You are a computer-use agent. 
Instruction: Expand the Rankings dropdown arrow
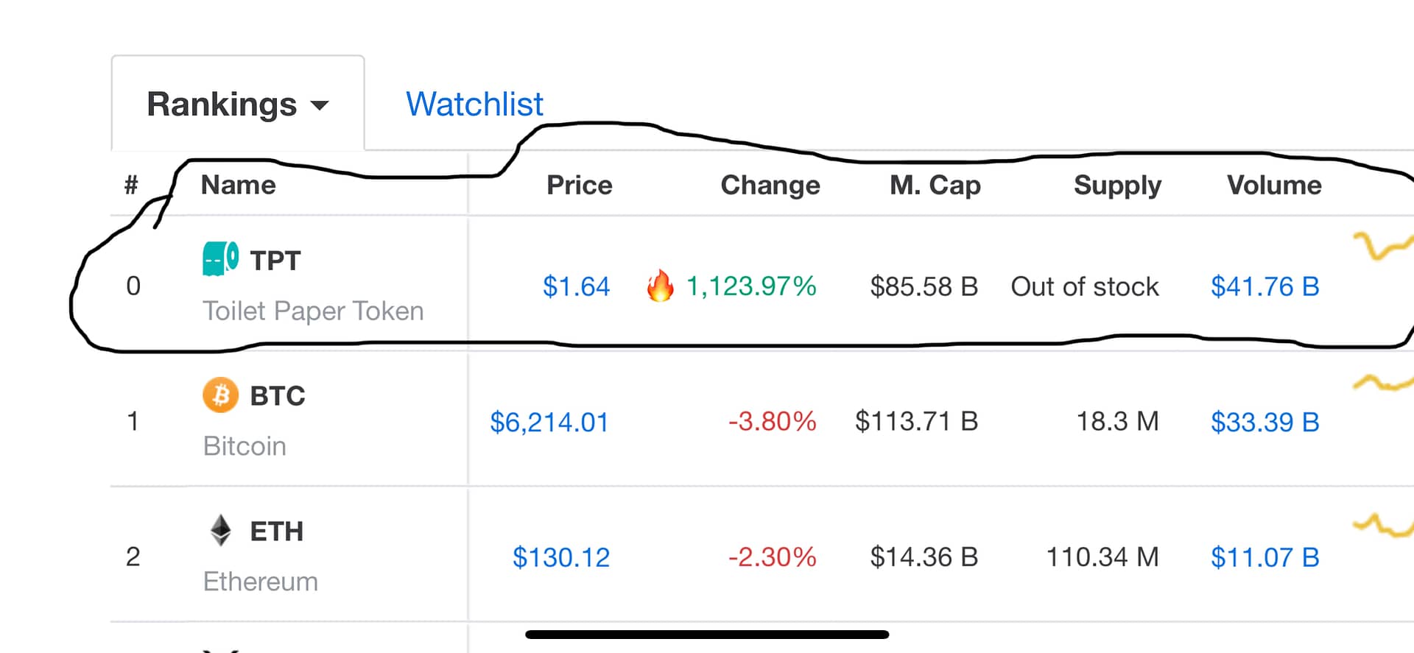click(x=320, y=105)
